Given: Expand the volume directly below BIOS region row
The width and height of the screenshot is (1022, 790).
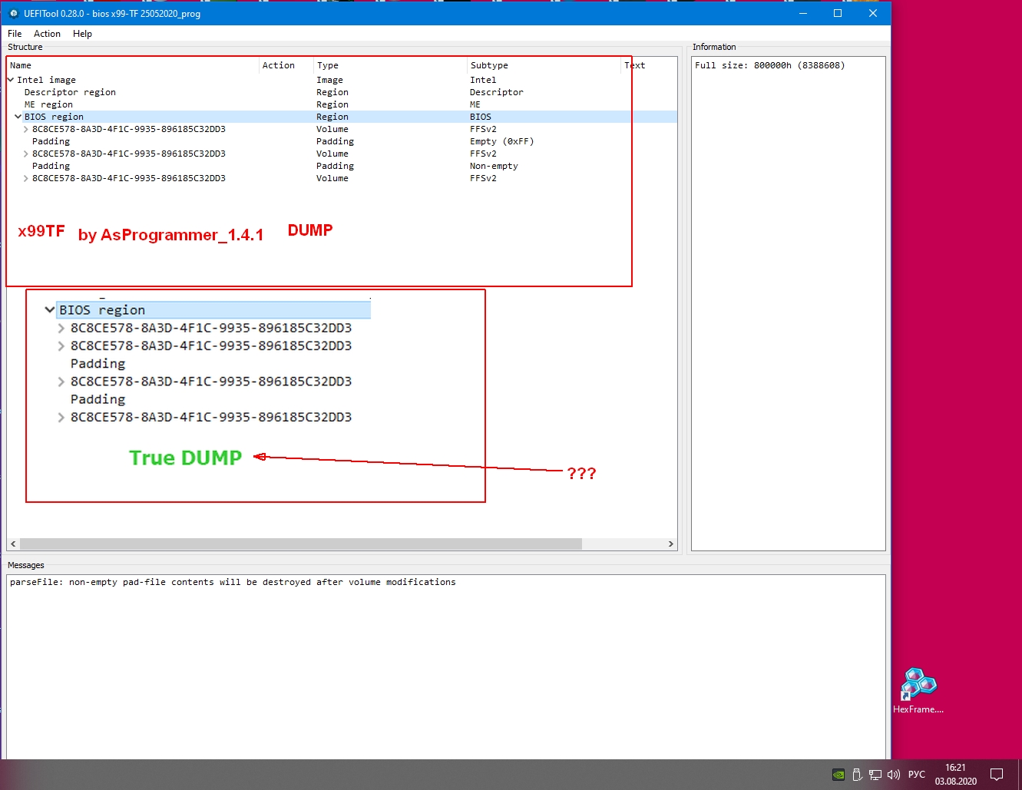Looking at the screenshot, I should 26,129.
